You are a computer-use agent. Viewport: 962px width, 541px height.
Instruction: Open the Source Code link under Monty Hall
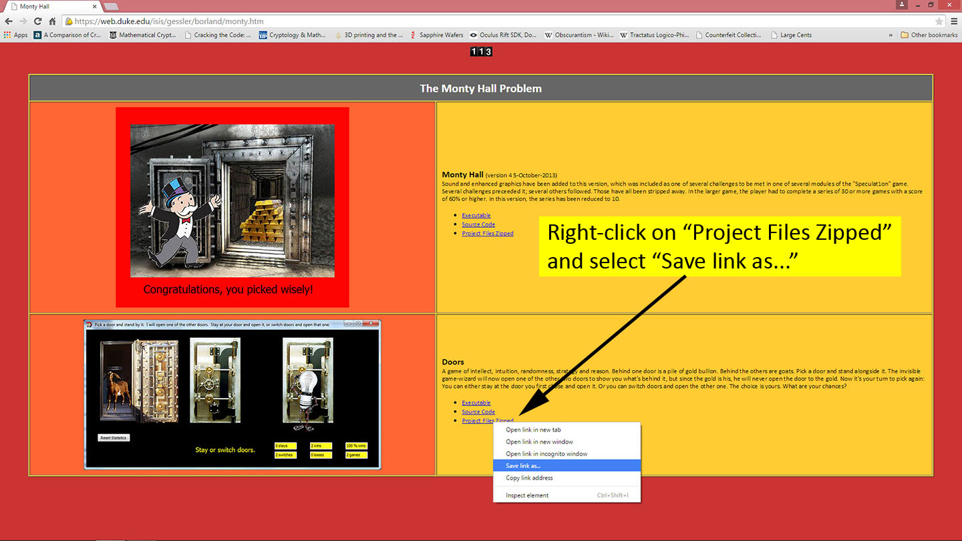(x=478, y=224)
